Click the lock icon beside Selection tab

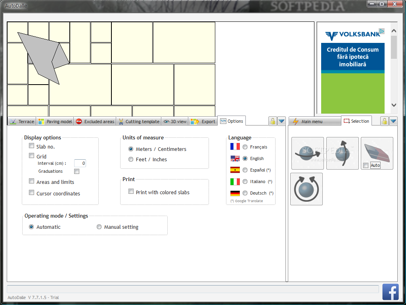(385, 121)
